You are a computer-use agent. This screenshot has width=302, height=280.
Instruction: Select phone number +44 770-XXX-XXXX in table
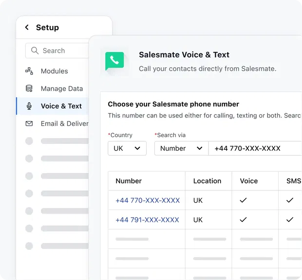tap(148, 200)
